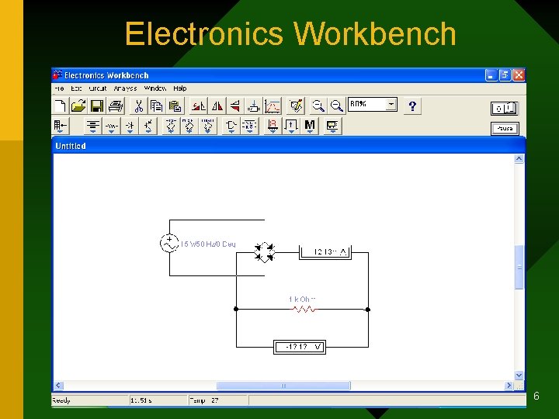Screen dimensions: 559x419
Task: Select the bridge rectifier diode component
Action: click(x=264, y=252)
